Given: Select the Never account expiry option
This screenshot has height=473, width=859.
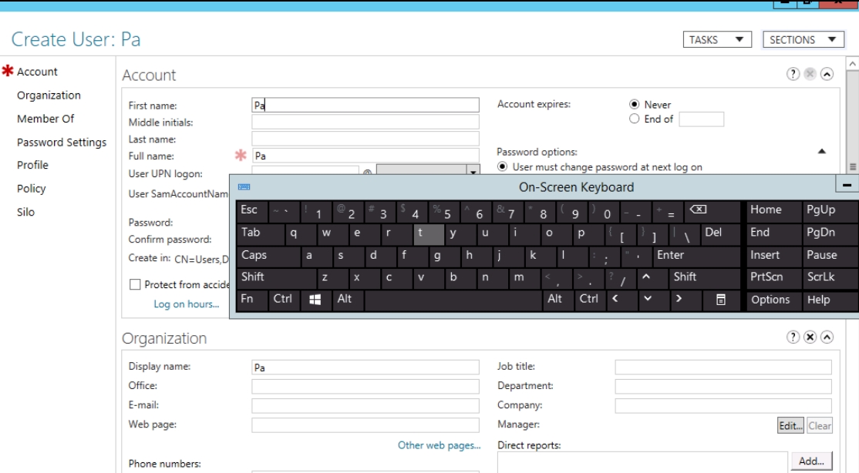Looking at the screenshot, I should pyautogui.click(x=635, y=105).
